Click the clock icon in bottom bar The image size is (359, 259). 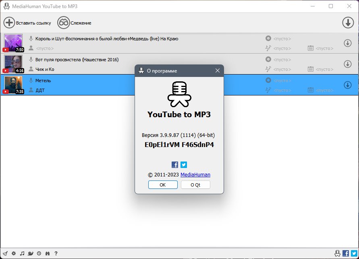click(x=39, y=253)
